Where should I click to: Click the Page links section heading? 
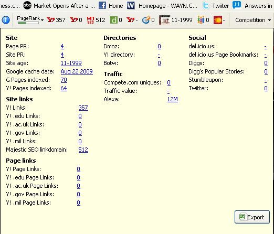click(21, 161)
